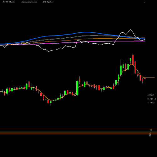Click the 'MunafaSutra.com' label

[29, 2]
